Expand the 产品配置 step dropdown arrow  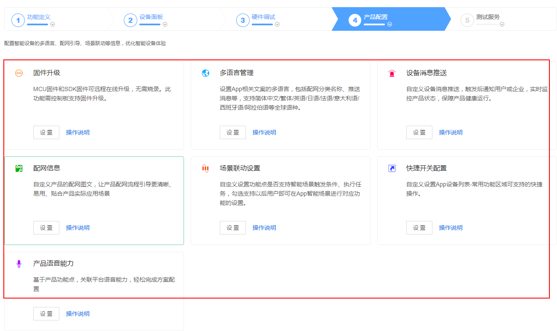390,24
